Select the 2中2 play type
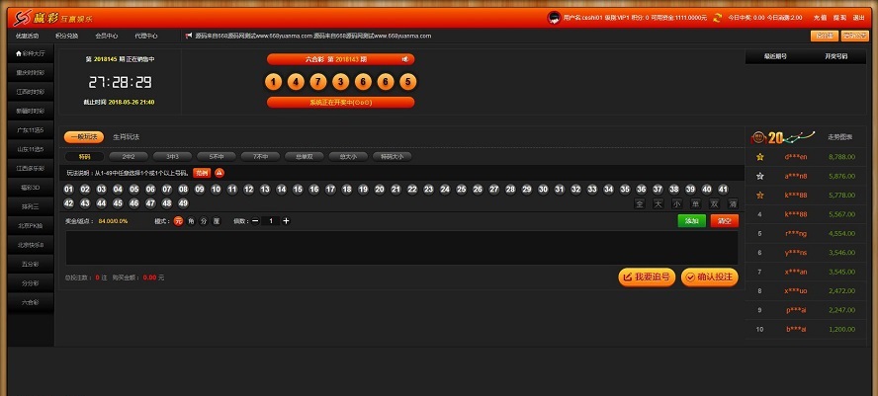The image size is (878, 396). click(x=128, y=156)
